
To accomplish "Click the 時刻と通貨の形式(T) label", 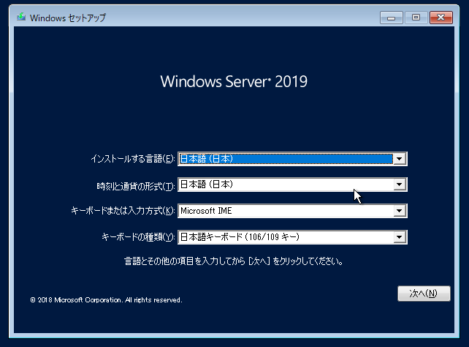I will [136, 187].
